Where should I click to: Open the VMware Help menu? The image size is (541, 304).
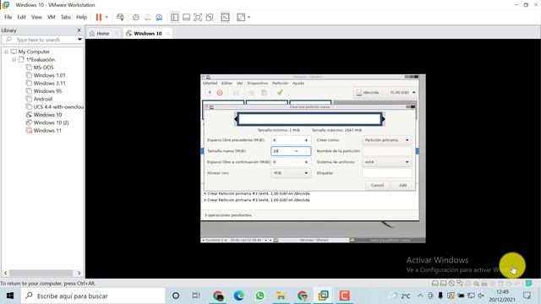point(81,17)
